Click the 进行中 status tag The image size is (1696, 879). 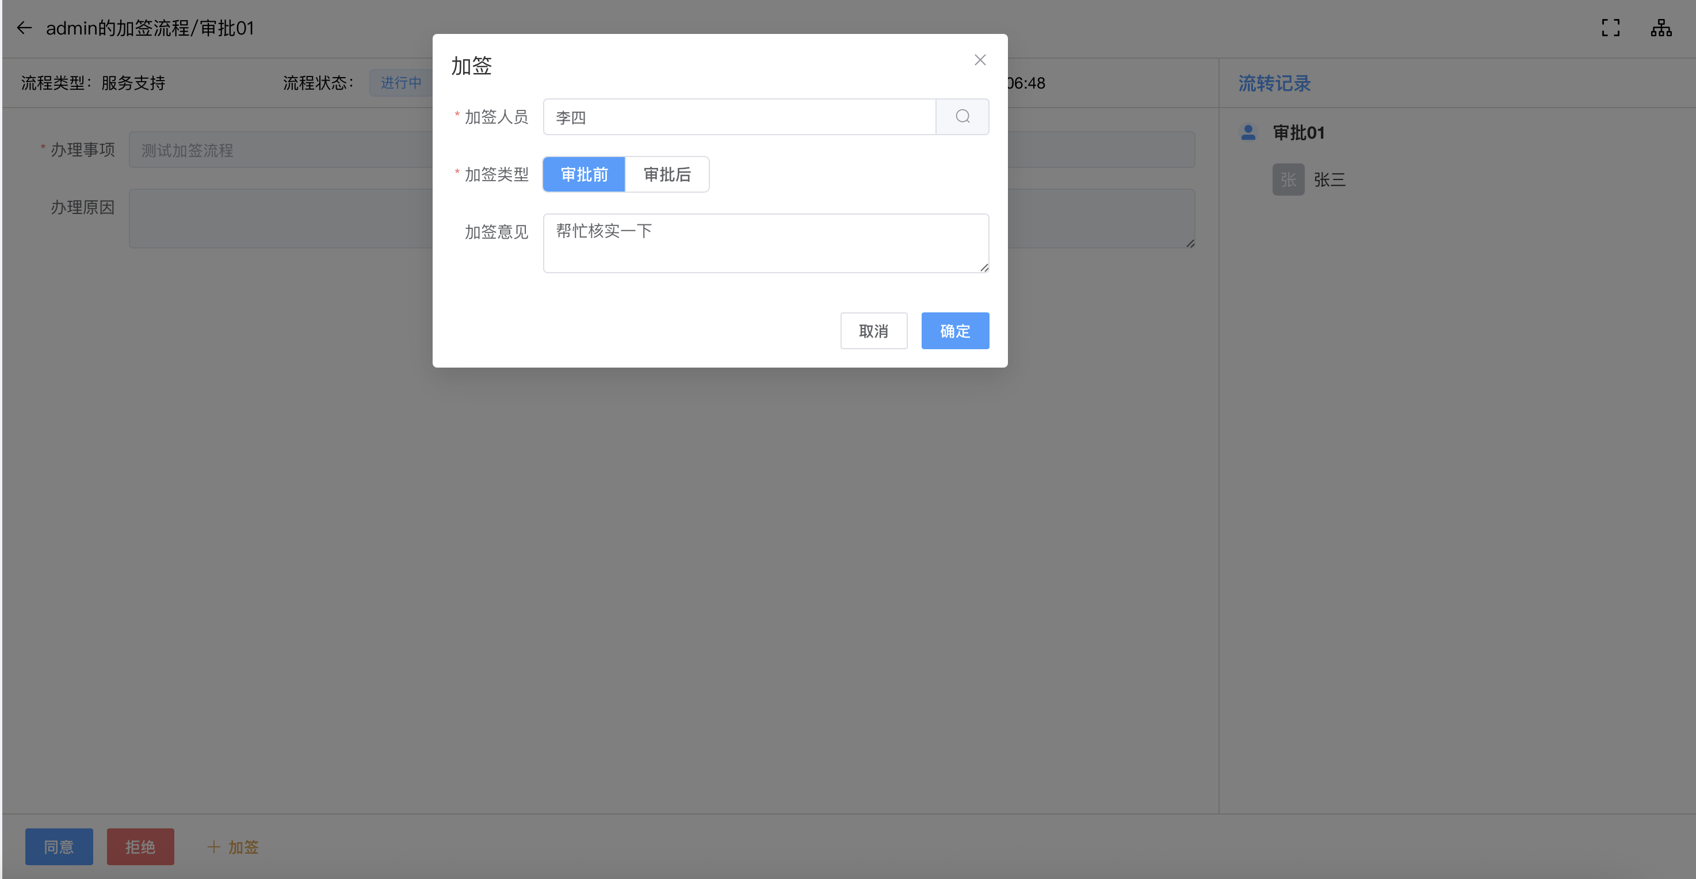click(400, 83)
